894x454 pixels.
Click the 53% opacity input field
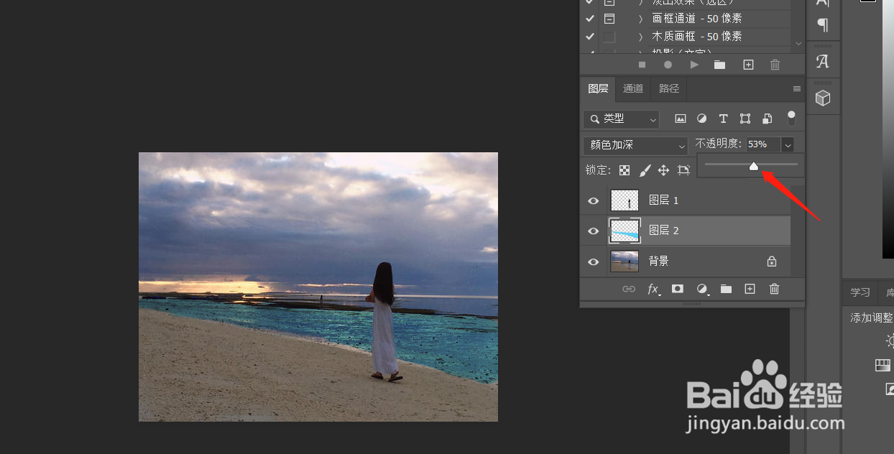(763, 144)
